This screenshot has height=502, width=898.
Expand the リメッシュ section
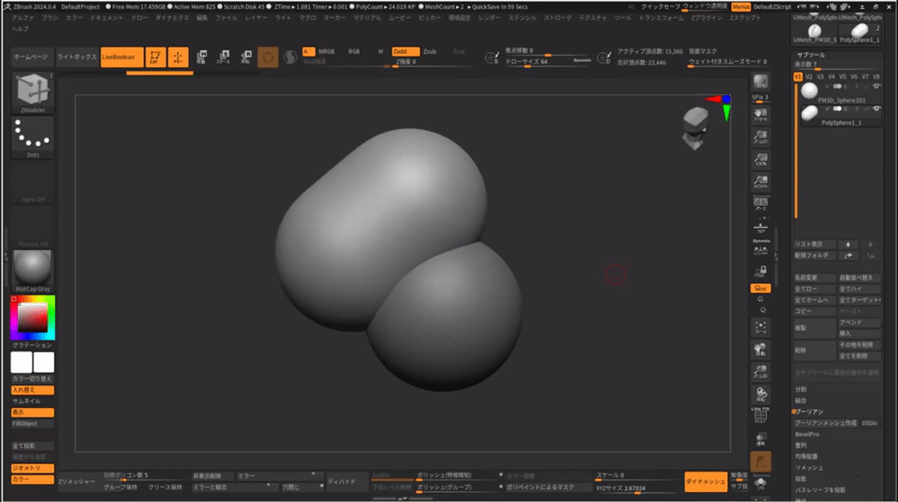pos(808,467)
